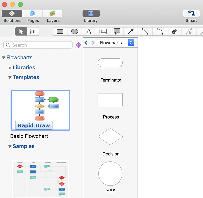Collapse the Flowcharts tree section
203x198 pixels.
pos(4,58)
